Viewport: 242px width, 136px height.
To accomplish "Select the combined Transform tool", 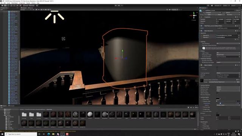I will pos(17,6).
